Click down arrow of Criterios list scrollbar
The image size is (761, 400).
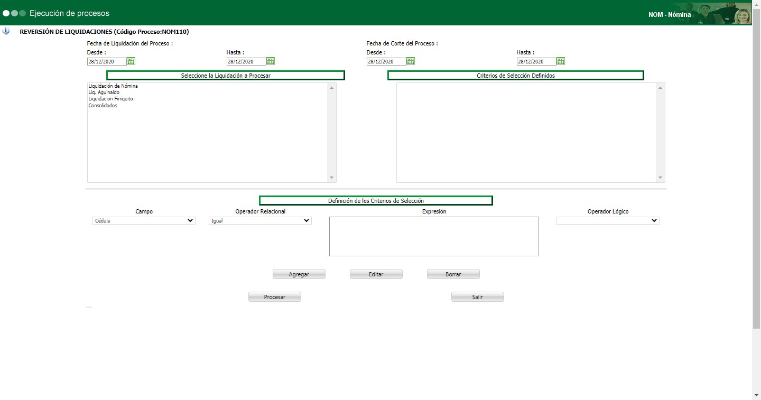tap(660, 178)
